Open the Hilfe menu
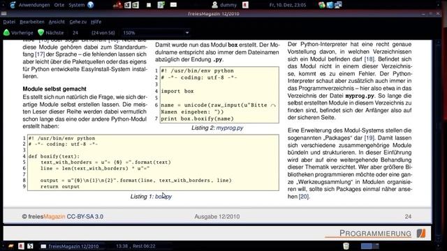Image resolution: width=447 pixels, height=251 pixels. (x=96, y=22)
